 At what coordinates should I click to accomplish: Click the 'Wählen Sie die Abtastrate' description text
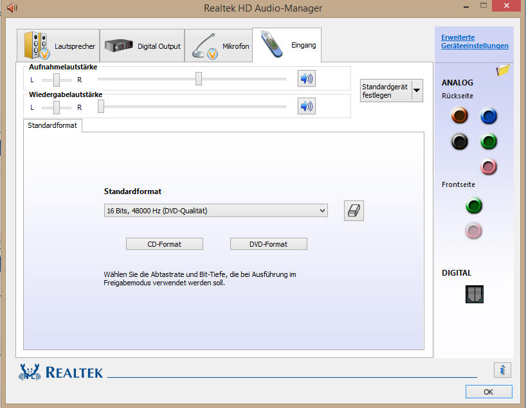pyautogui.click(x=199, y=279)
